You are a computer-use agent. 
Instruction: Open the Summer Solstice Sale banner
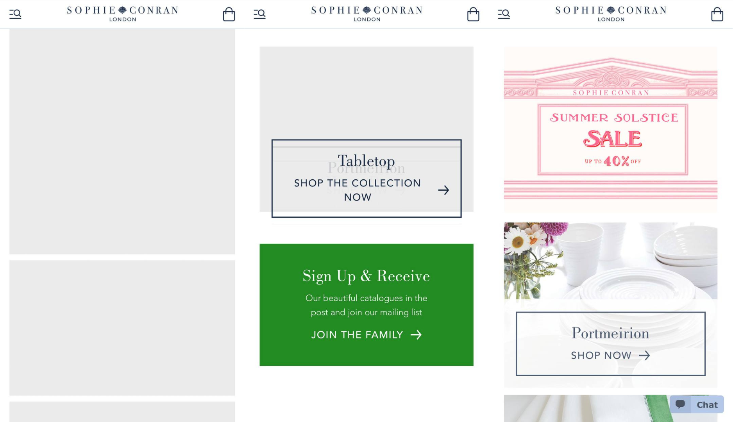coord(611,129)
